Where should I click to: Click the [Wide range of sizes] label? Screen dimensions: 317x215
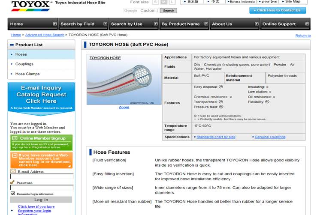tap(113, 188)
